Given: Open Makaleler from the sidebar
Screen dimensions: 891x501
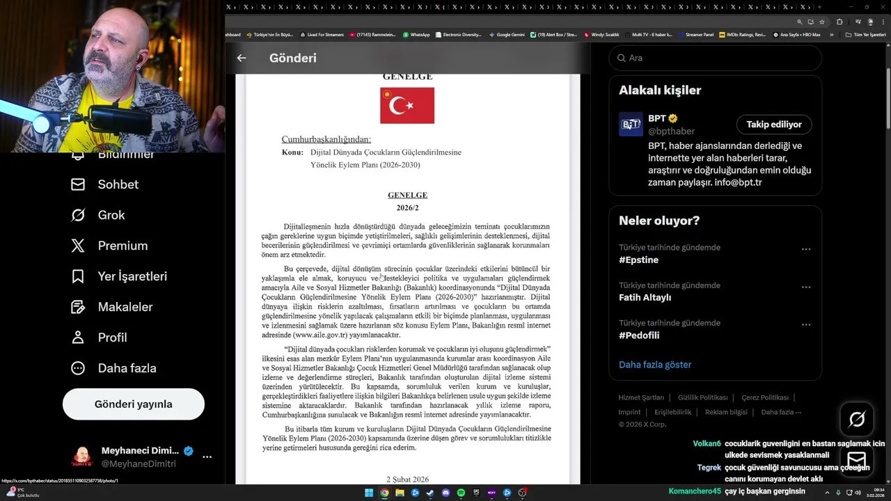Looking at the screenshot, I should tap(112, 307).
